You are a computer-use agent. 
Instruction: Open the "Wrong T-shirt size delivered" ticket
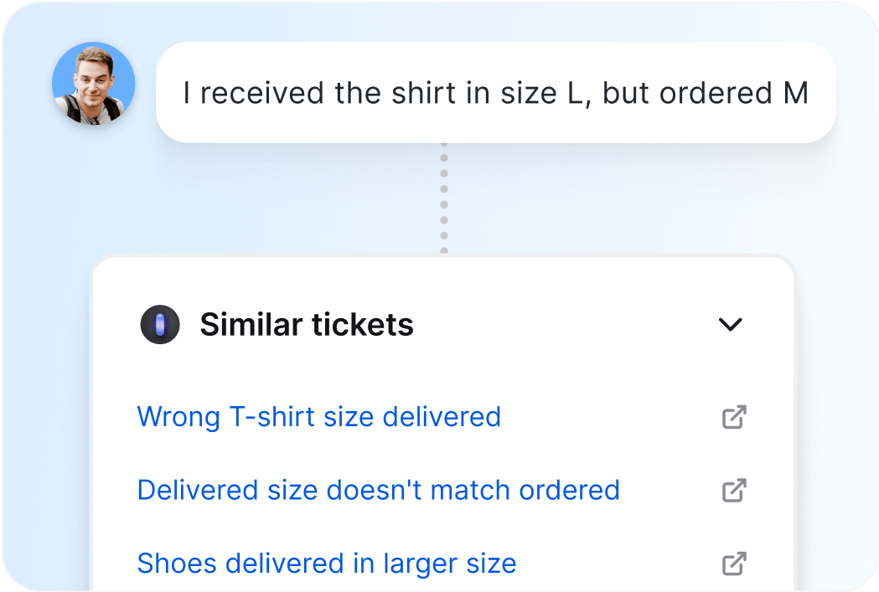(318, 416)
